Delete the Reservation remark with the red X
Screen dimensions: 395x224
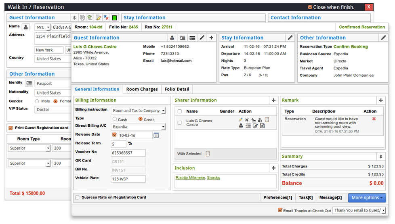click(x=374, y=119)
